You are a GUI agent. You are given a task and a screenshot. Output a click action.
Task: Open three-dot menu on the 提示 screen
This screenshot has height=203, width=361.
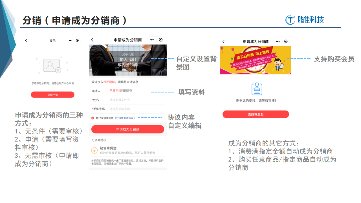[71, 41]
